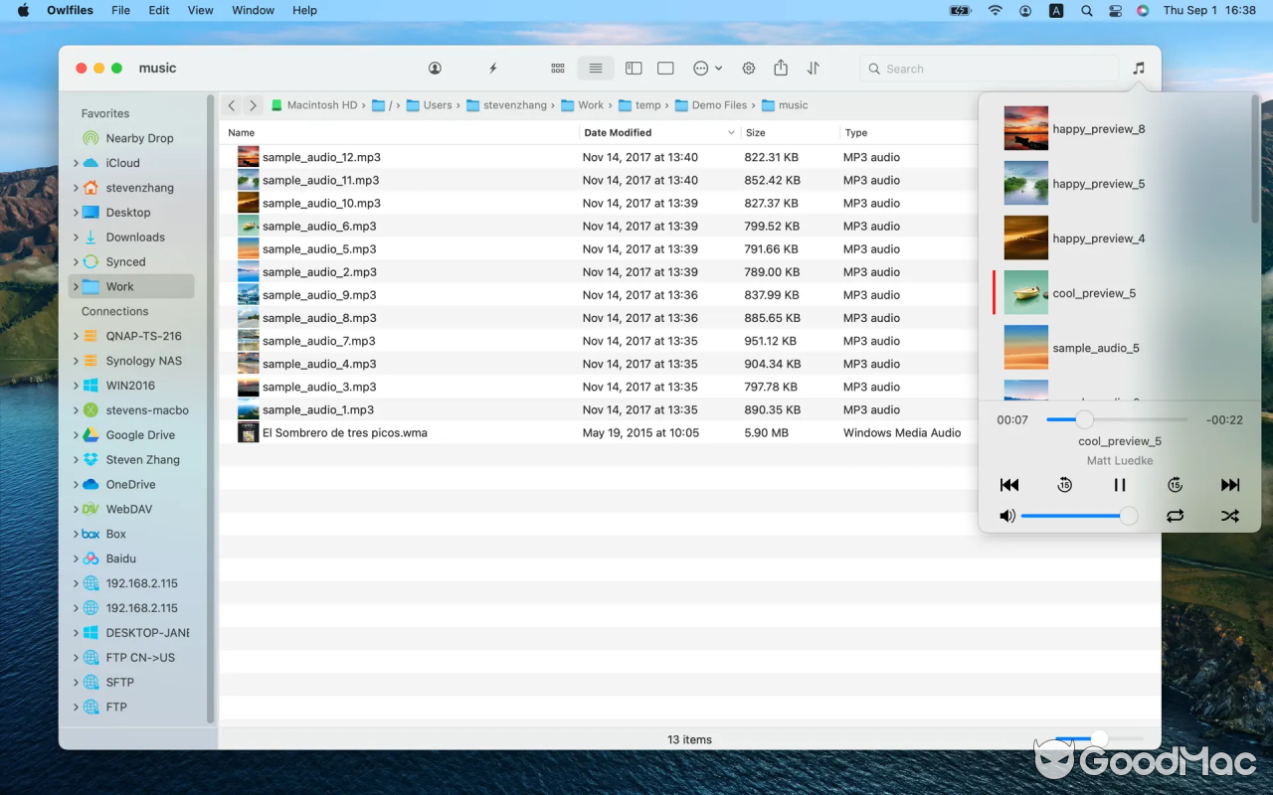
Task: Open the Window menu
Action: pyautogui.click(x=253, y=11)
